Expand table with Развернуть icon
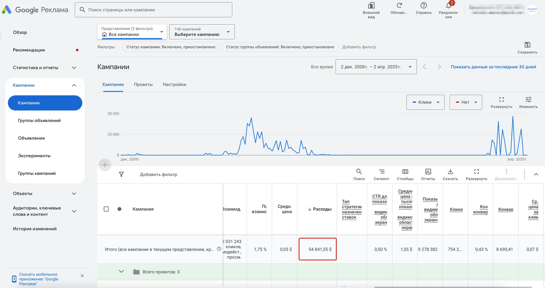Screen dimensions: 545x288 [x=477, y=171]
